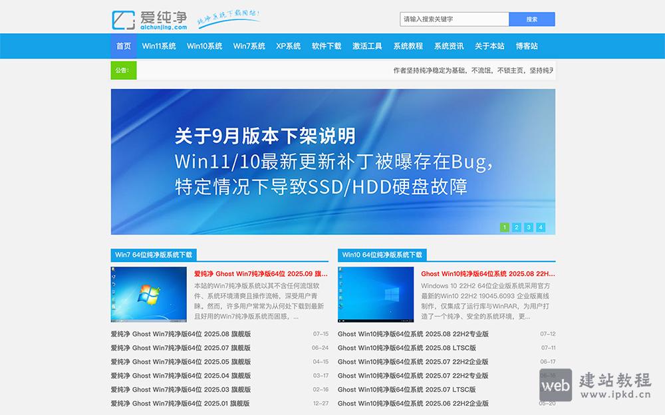Viewport: 665px width, 415px height.
Task: Click the 03-17 date in Win7 list
Action: tap(321, 376)
